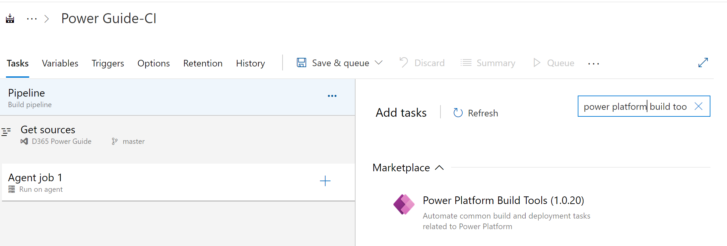Click the Save & queue disk icon
Screen dimensions: 727x246
point(301,63)
